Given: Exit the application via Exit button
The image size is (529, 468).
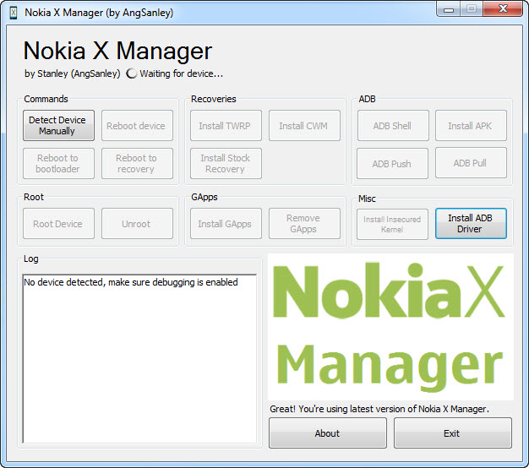Looking at the screenshot, I should pos(453,433).
